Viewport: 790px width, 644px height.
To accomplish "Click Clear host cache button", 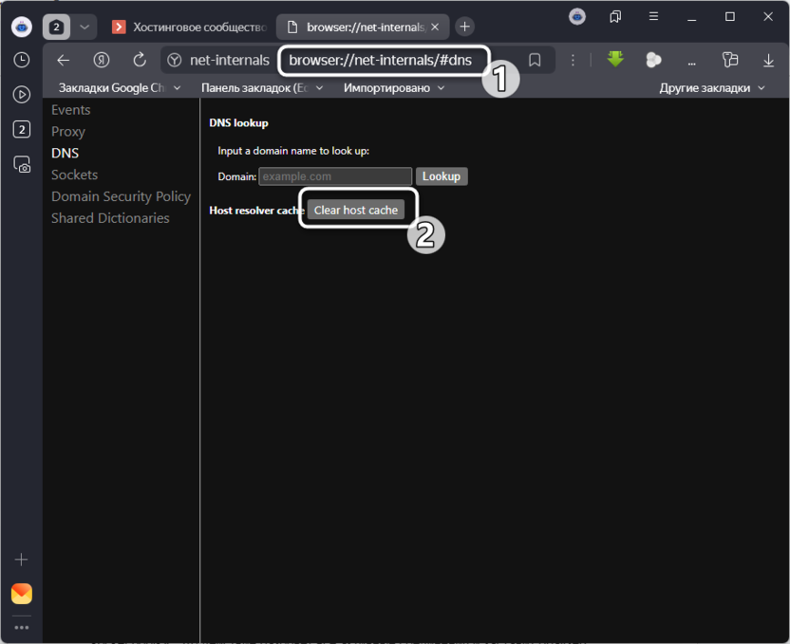I will click(356, 211).
